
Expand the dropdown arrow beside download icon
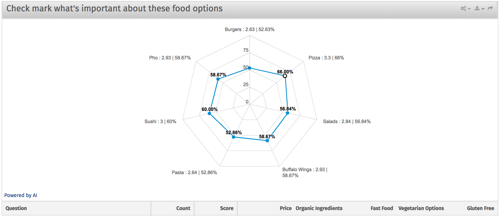coord(483,9)
